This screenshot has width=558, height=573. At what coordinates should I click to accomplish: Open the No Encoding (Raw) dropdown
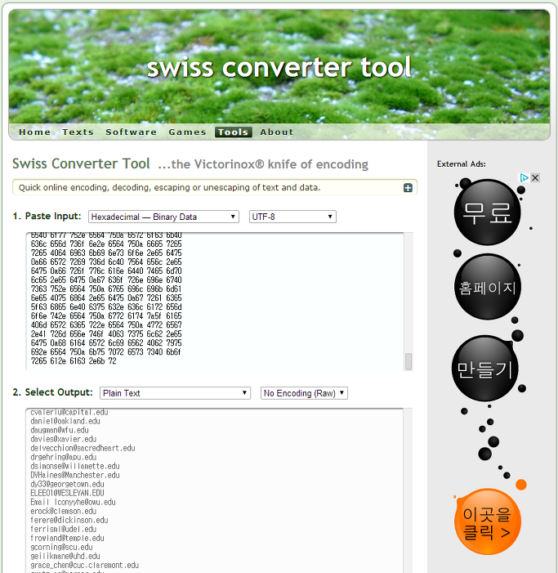tap(304, 393)
